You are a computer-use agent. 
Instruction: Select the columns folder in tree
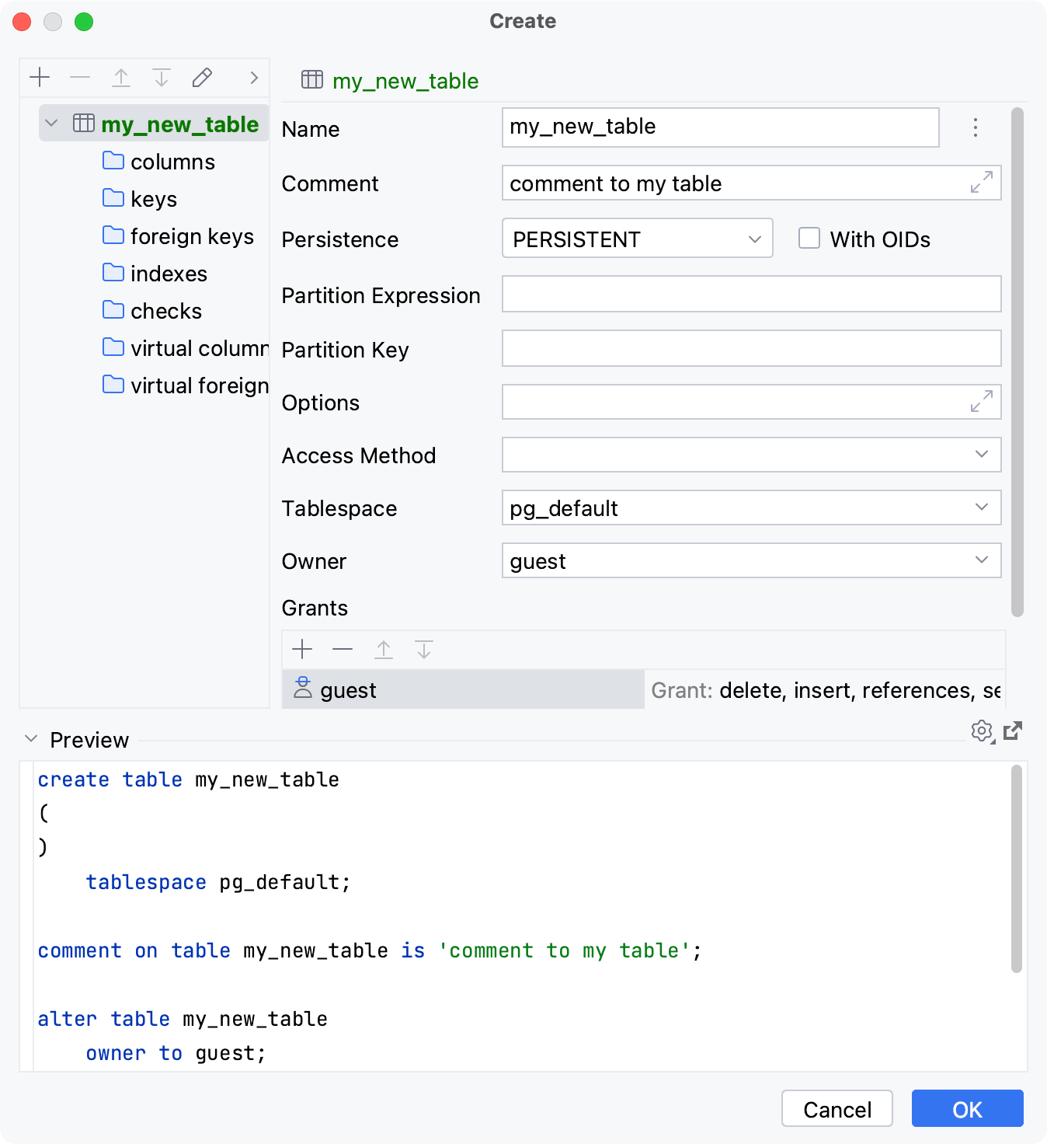(x=172, y=162)
